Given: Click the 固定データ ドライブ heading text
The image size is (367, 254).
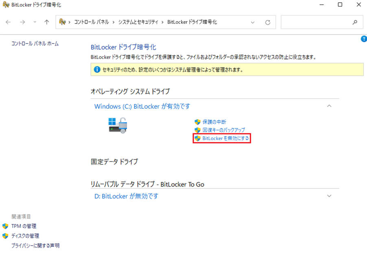Looking at the screenshot, I should 114,162.
